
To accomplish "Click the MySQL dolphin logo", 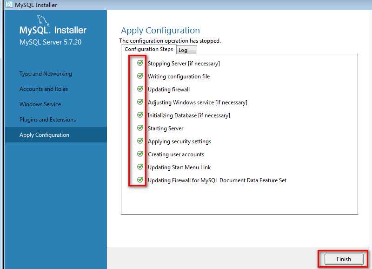I will (x=43, y=20).
